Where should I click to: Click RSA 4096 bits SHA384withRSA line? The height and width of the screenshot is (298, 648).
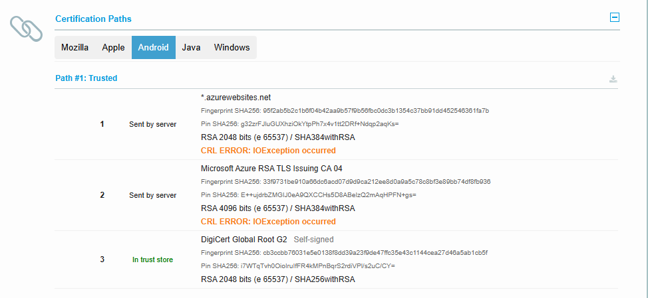point(277,208)
